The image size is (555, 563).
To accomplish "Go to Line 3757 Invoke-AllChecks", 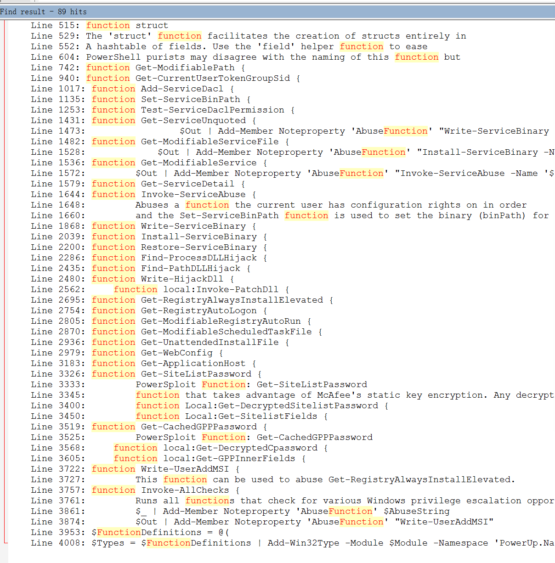I will coord(135,490).
